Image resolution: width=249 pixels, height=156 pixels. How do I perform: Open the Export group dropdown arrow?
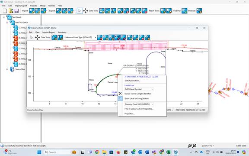coord(74,11)
